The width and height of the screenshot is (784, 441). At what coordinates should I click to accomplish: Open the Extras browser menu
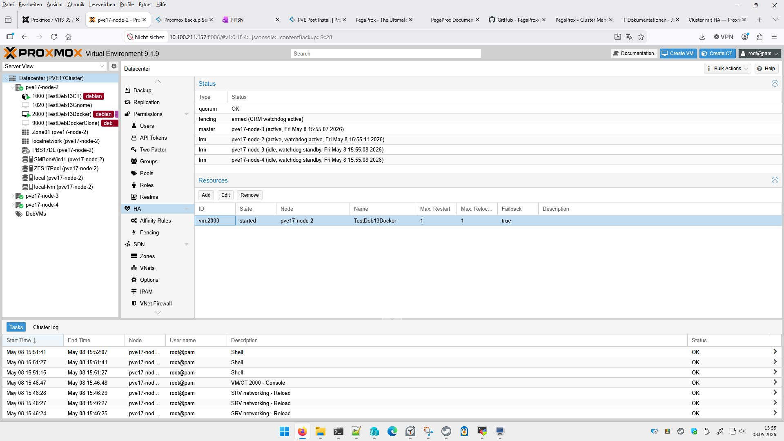click(145, 4)
